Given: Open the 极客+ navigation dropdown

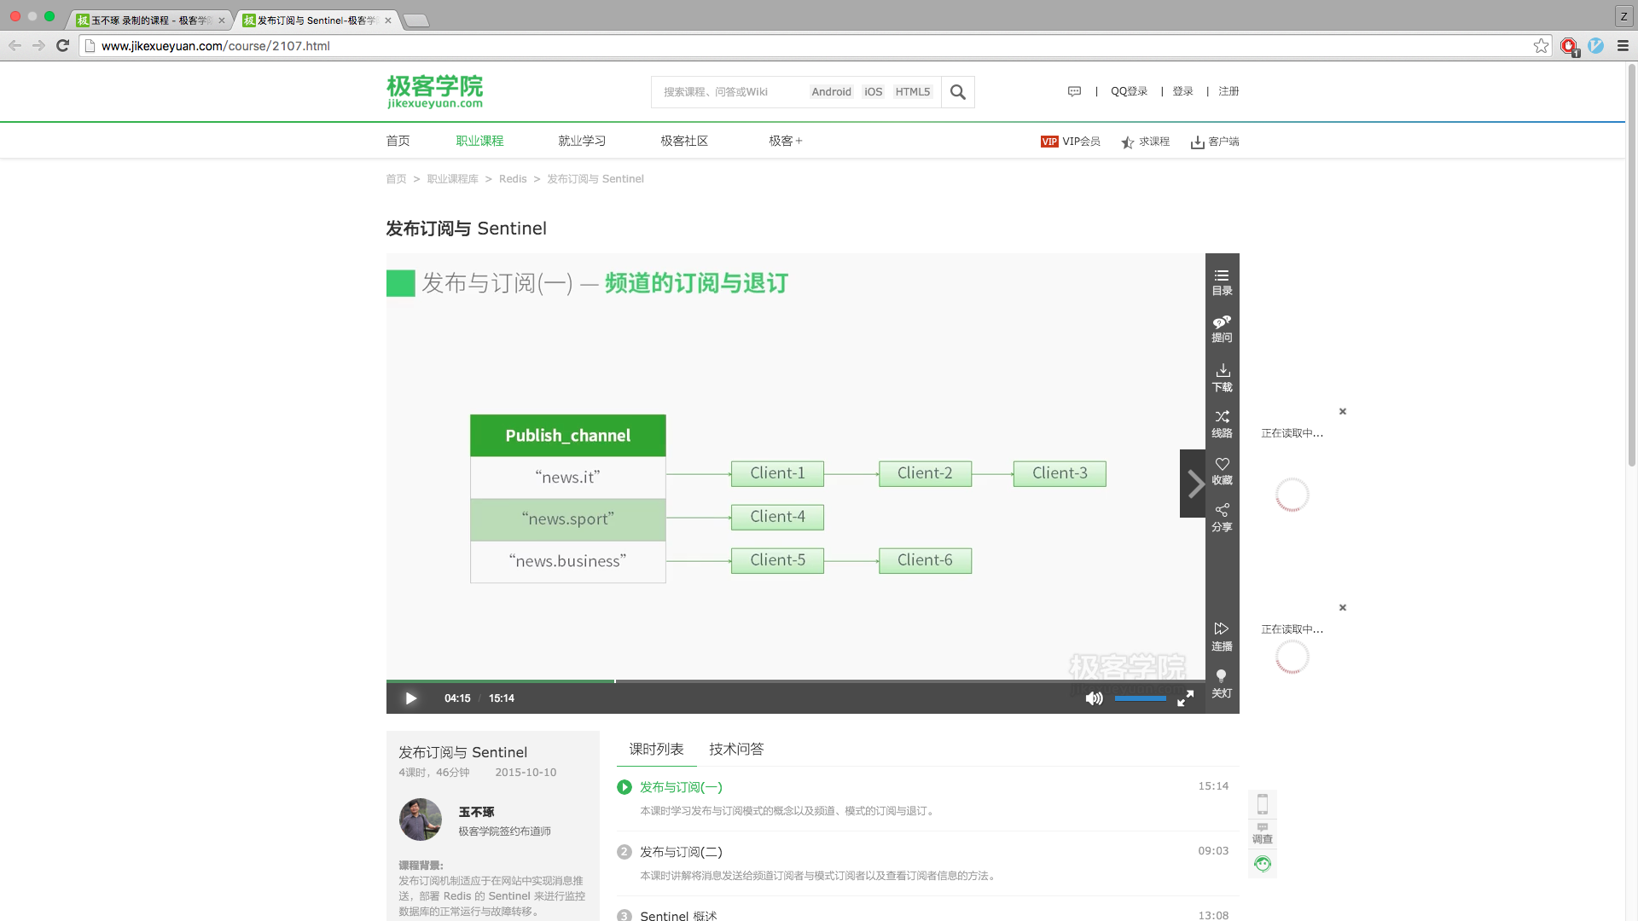Looking at the screenshot, I should pos(785,141).
